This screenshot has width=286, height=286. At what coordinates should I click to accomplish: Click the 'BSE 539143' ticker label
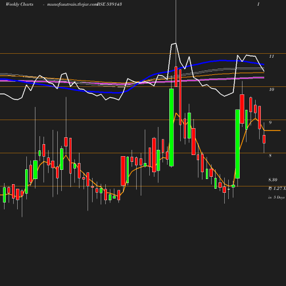pos(109,4)
